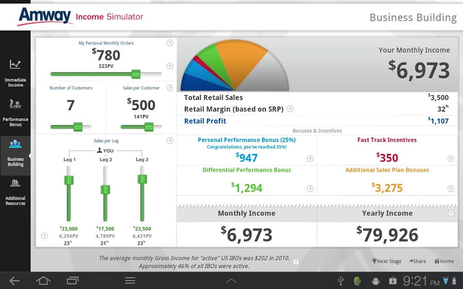Switch to Performance Bonus section
The height and width of the screenshot is (289, 463).
(x=15, y=113)
